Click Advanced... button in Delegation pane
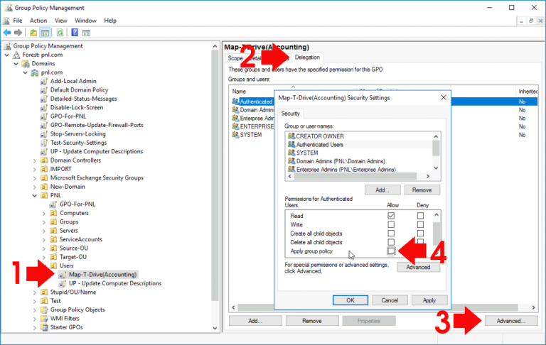 (511, 321)
